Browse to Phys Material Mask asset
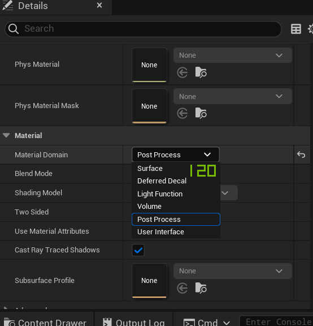Screen dimensions: 313x326 [201, 114]
